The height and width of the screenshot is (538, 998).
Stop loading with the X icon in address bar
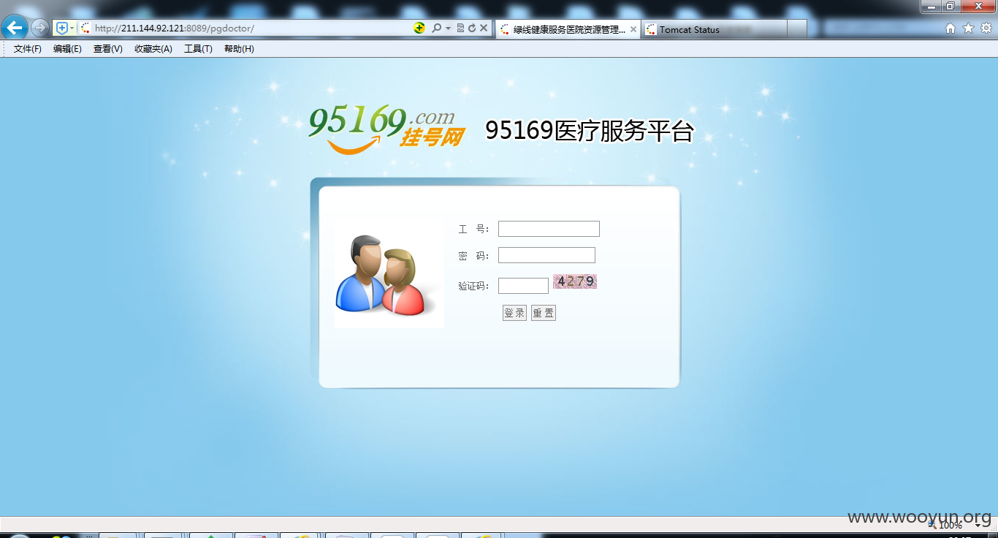(x=484, y=28)
